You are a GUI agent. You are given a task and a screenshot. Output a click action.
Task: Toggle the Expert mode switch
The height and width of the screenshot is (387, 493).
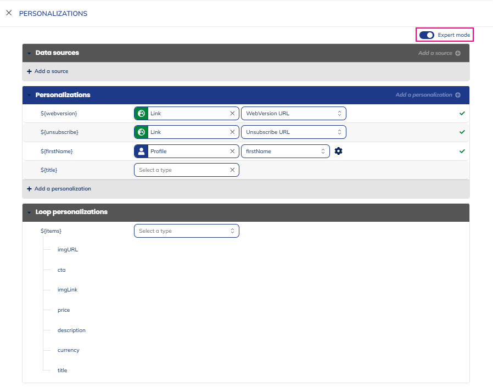(x=427, y=35)
